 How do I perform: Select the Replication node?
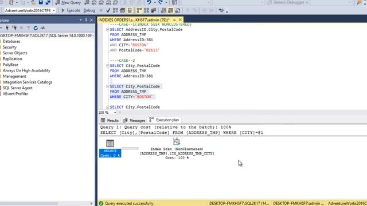[x=12, y=59]
